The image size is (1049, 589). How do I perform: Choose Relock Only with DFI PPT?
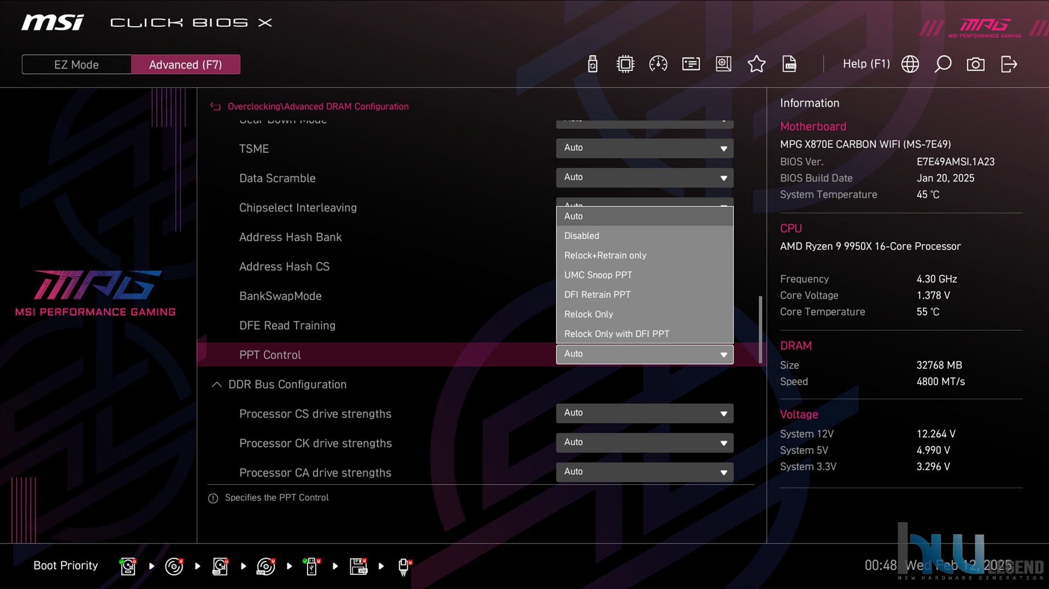point(644,334)
